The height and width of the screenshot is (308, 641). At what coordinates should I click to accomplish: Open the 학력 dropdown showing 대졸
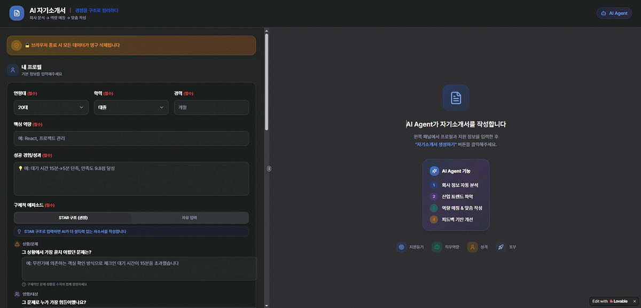[131, 107]
